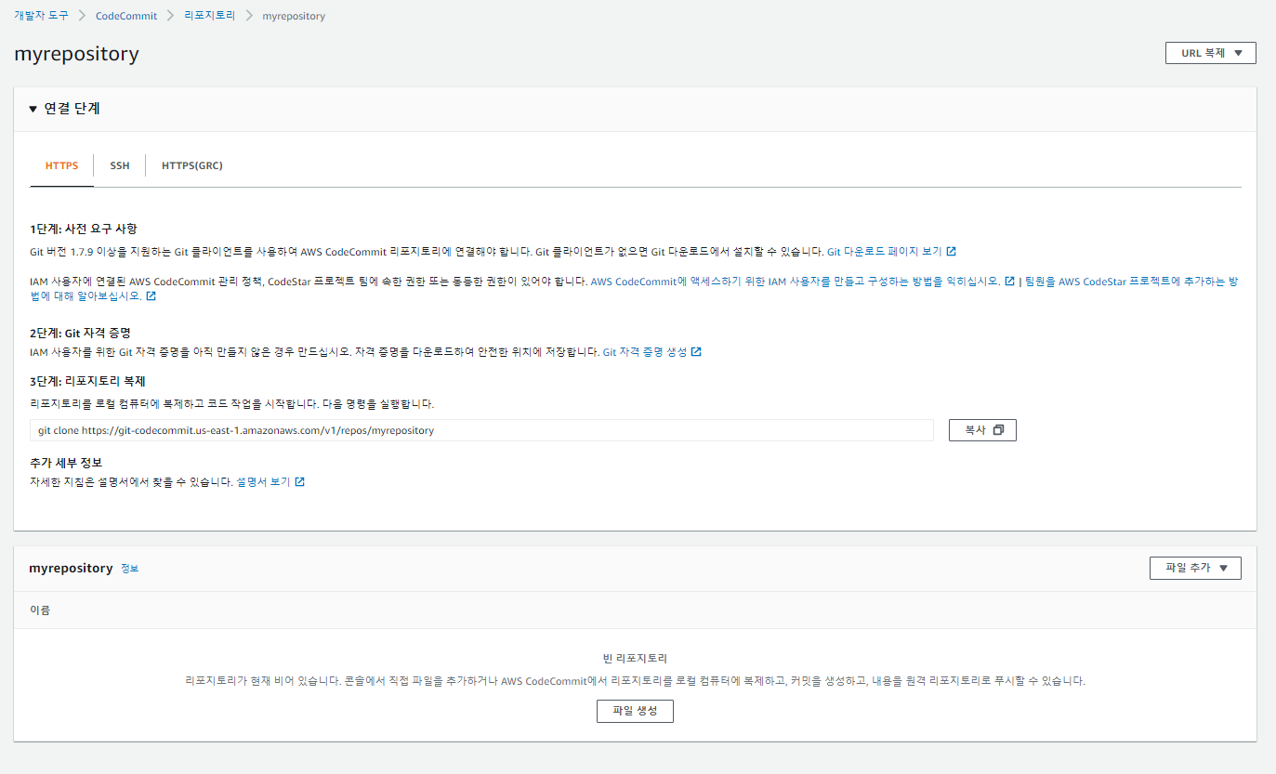Click the myrepository page title
1276x774 pixels.
[x=76, y=54]
